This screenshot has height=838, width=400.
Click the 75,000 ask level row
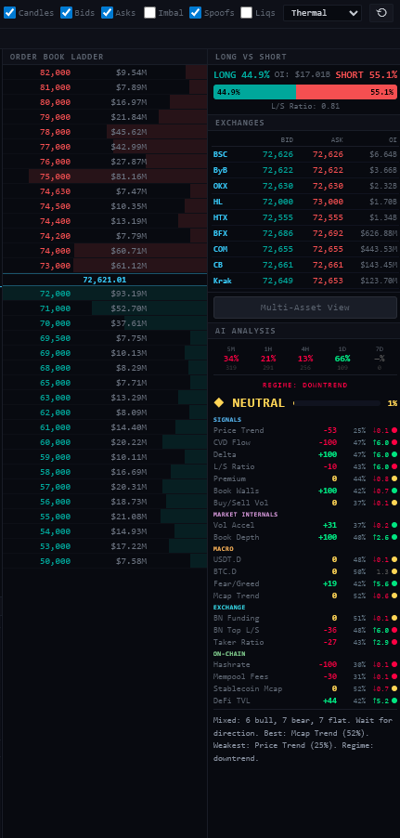(x=105, y=177)
